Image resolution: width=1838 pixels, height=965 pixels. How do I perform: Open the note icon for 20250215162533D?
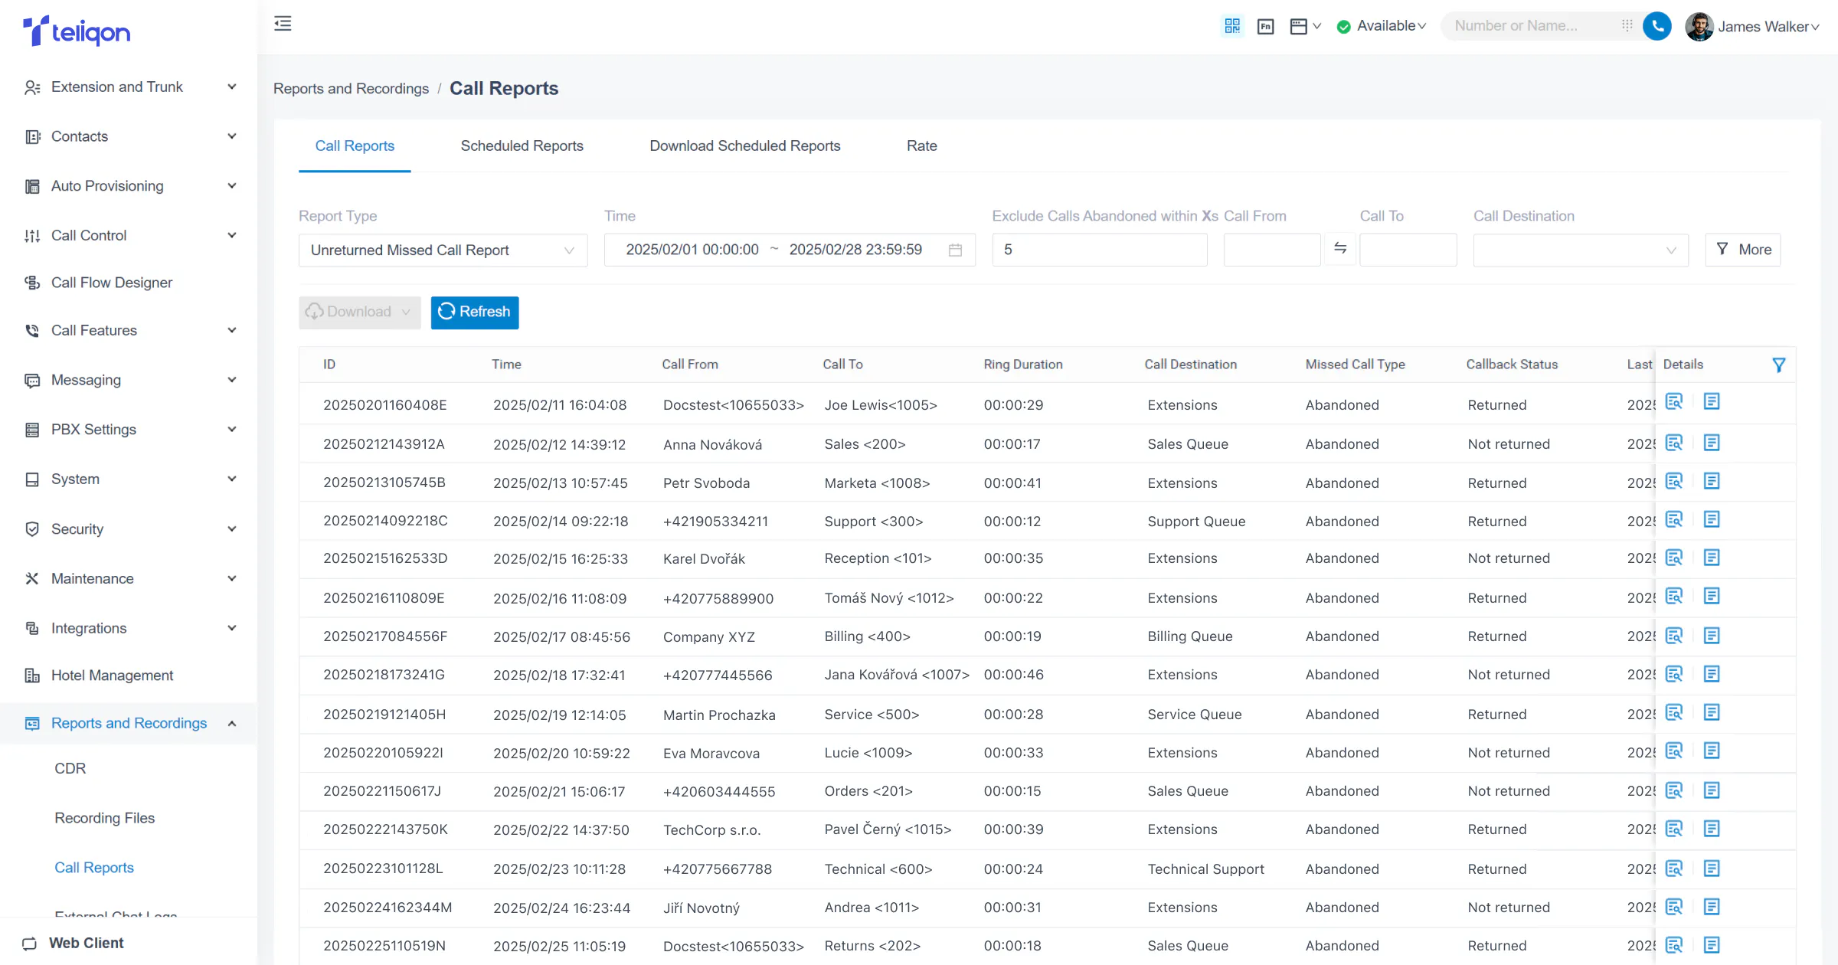pyautogui.click(x=1712, y=558)
